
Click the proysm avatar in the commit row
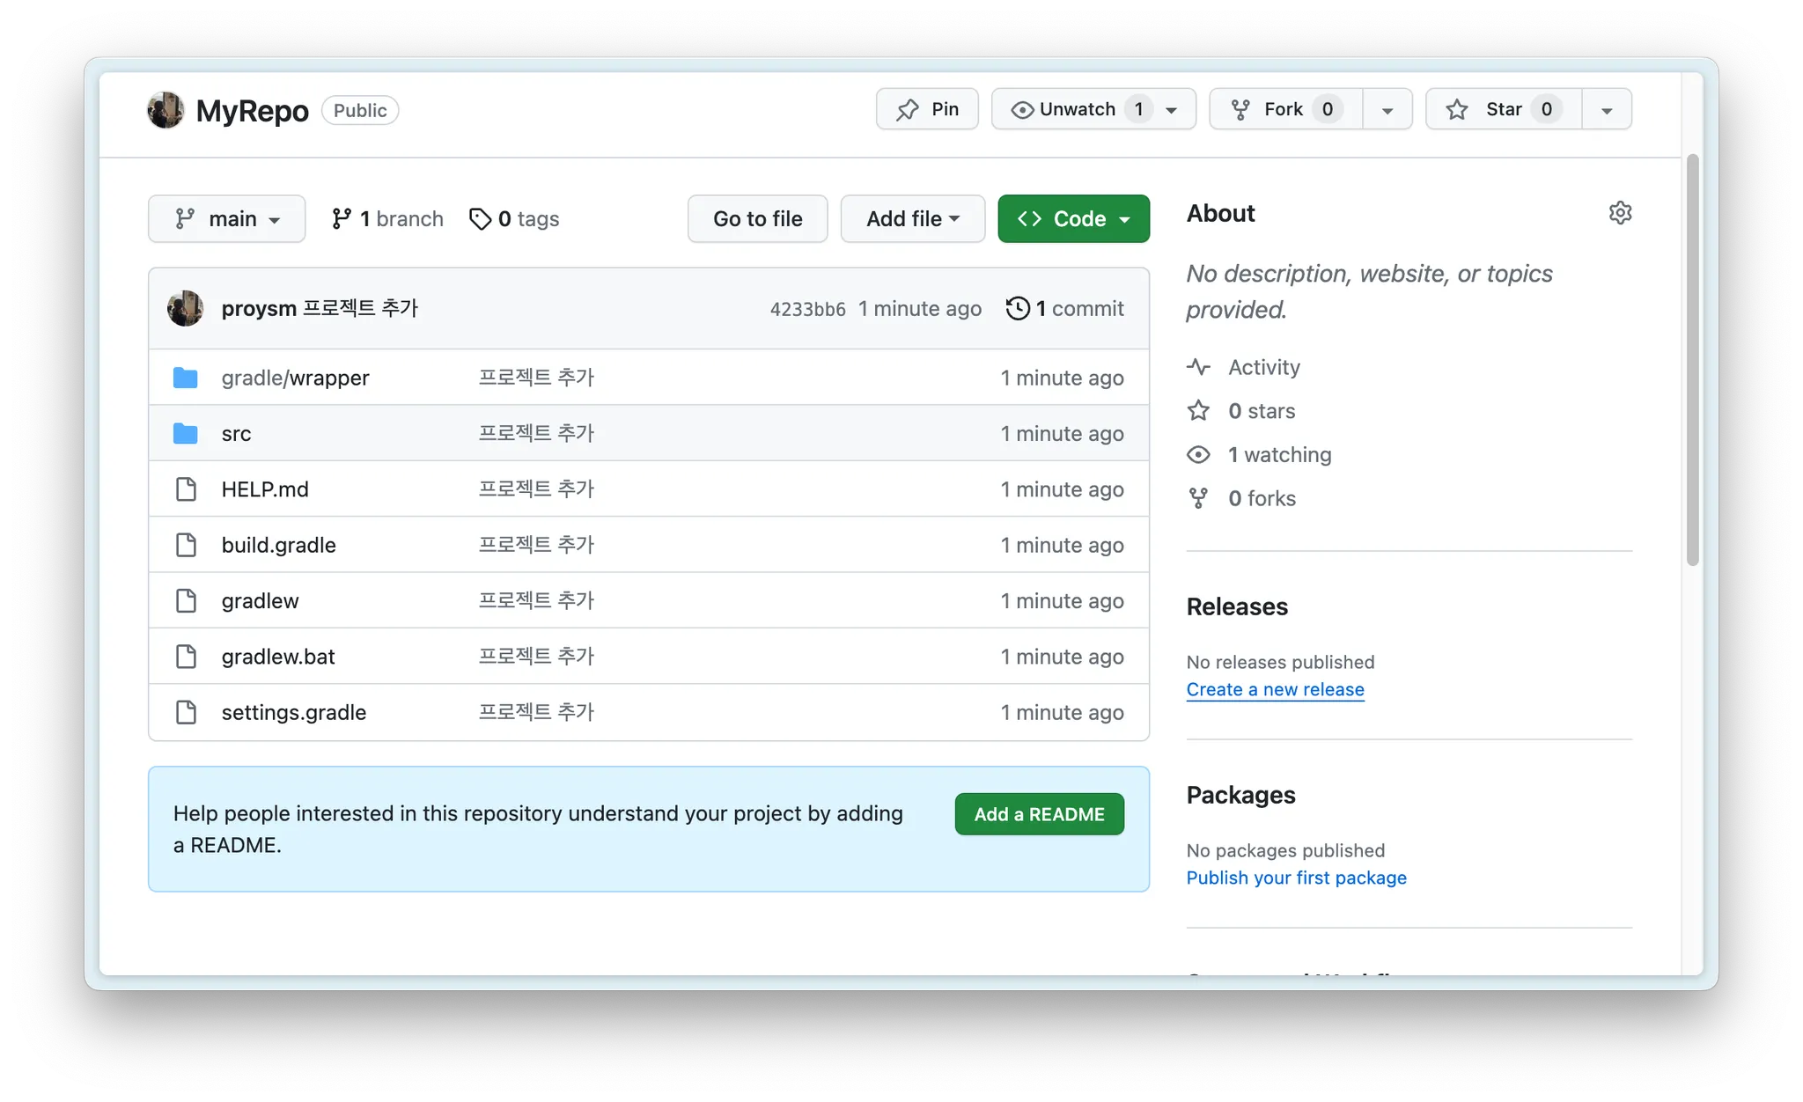point(186,309)
